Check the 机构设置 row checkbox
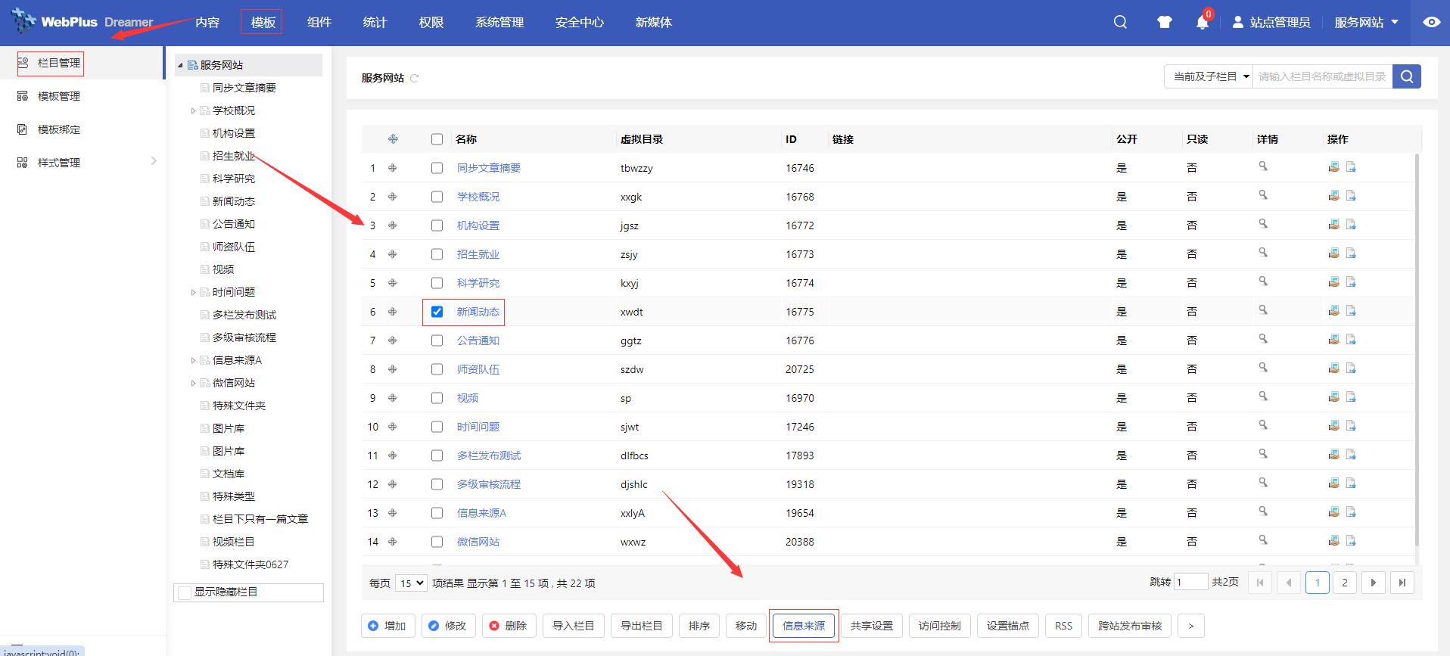The width and height of the screenshot is (1450, 656). point(437,225)
